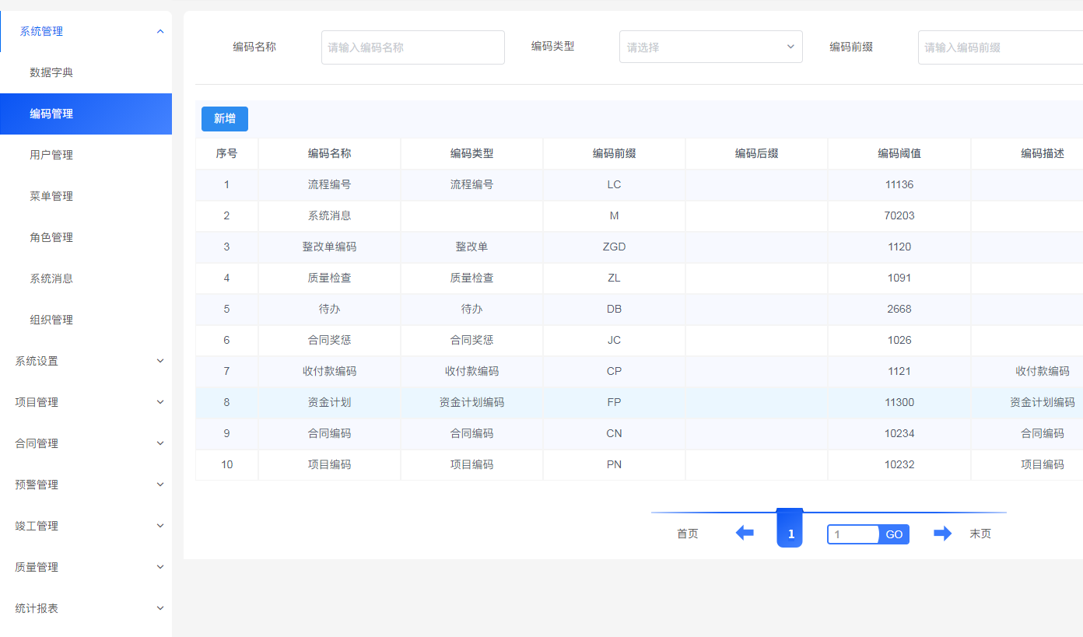Go to next page with right arrow
Screen dimensions: 1083x637
(x=942, y=534)
